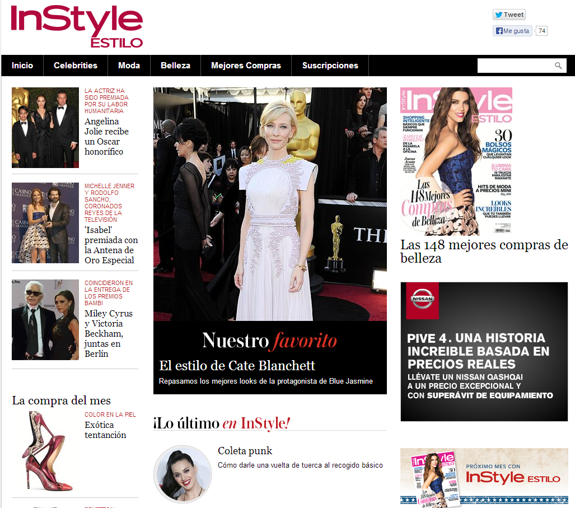Open 'Isabel' premiada con la Antena headline
575x508 pixels.
pyautogui.click(x=111, y=245)
